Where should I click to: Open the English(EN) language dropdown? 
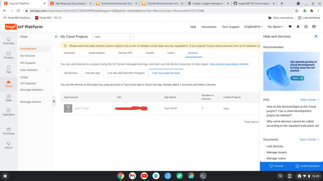254,27
